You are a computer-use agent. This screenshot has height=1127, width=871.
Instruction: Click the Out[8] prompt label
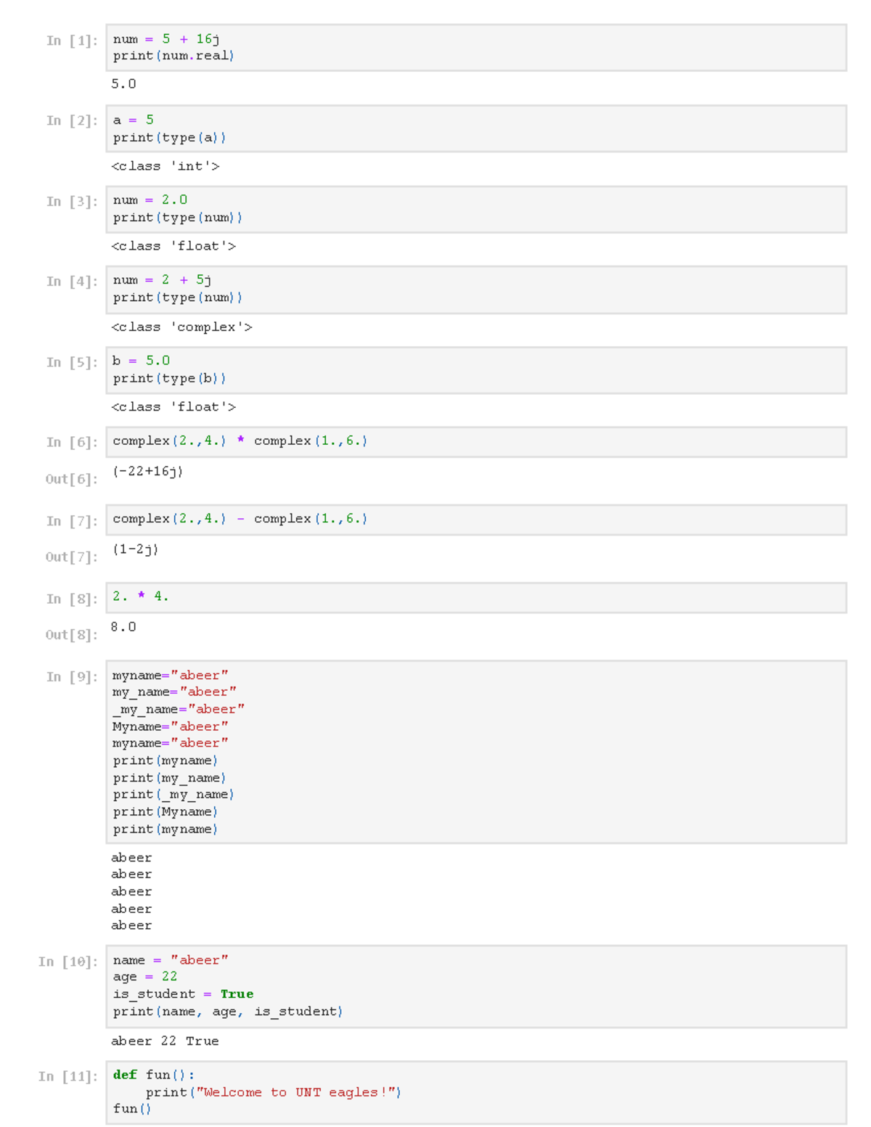(x=71, y=635)
